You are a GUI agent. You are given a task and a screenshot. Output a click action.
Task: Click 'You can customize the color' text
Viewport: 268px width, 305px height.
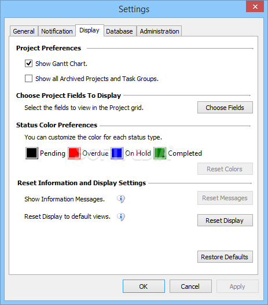point(93,137)
